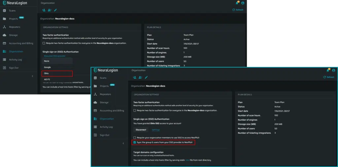Click Disconnect button for Okta SSO

[x=141, y=130]
